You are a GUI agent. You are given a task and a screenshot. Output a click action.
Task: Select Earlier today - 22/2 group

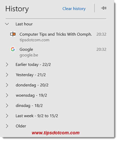pos(33,65)
